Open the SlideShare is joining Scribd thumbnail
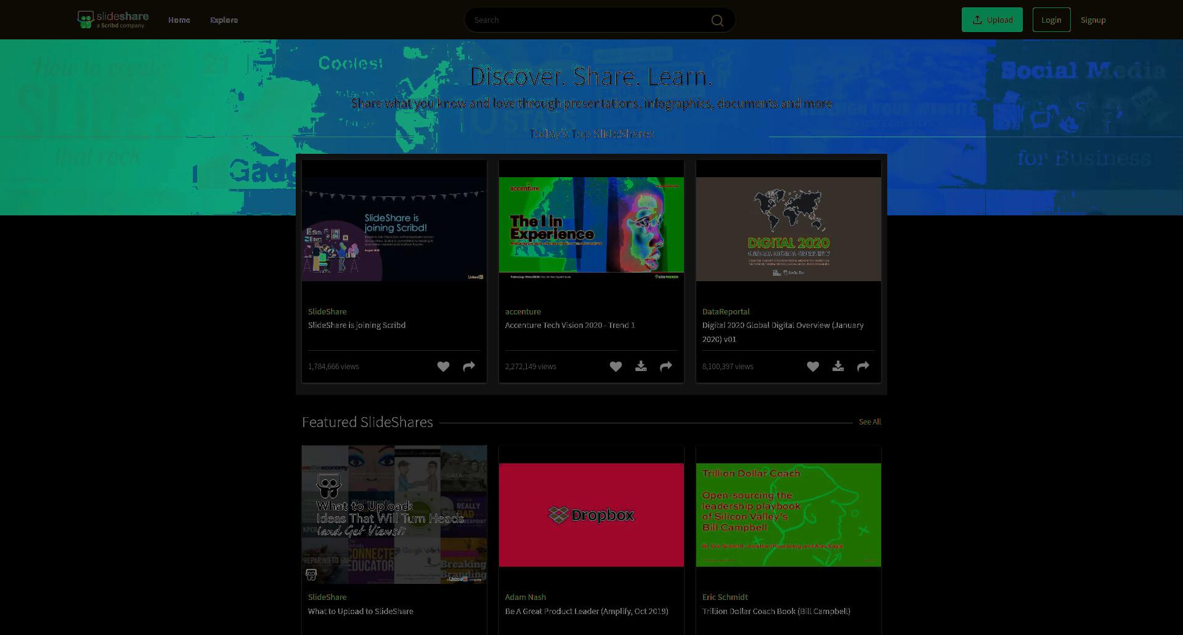This screenshot has height=635, width=1183. (394, 229)
